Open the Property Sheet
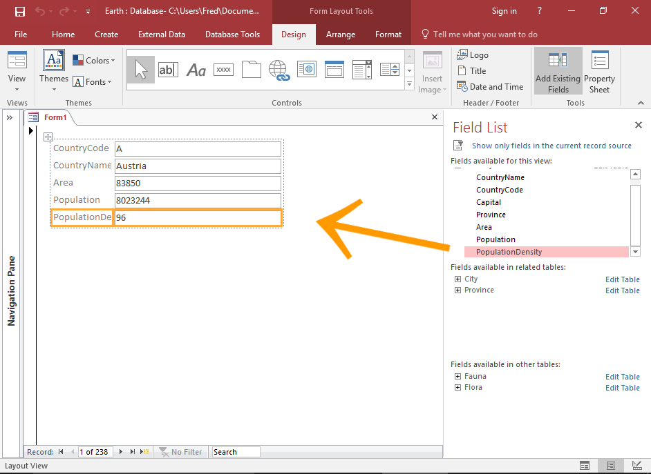 (599, 71)
